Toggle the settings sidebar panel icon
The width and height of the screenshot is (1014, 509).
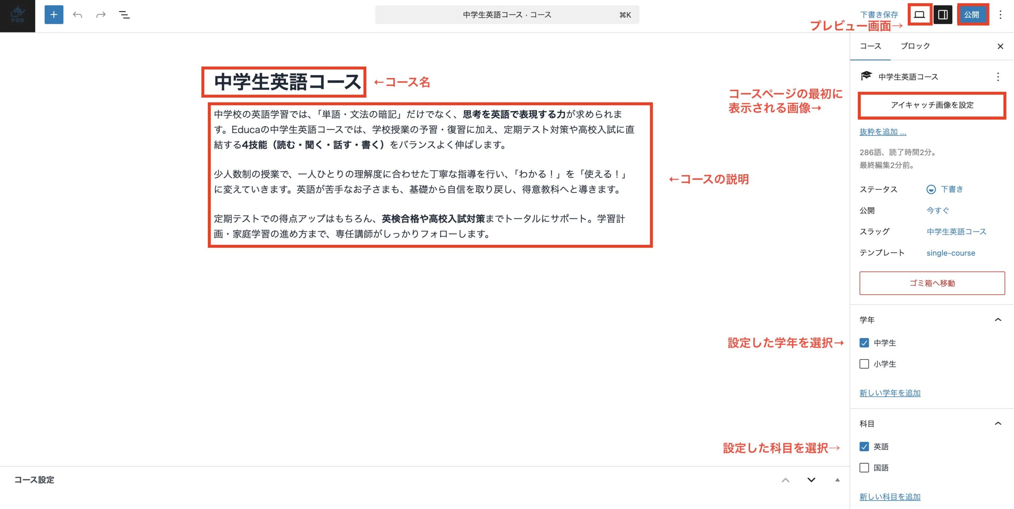(943, 15)
